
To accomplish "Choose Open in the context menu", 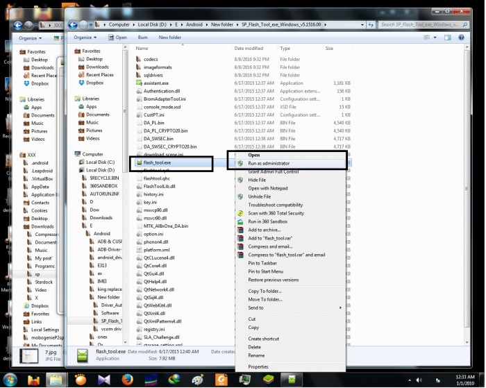I will 291,155.
